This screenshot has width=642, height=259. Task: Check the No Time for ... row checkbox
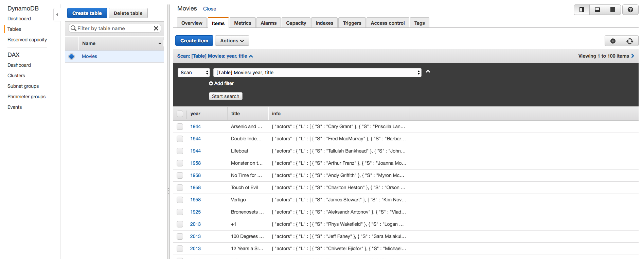point(180,176)
